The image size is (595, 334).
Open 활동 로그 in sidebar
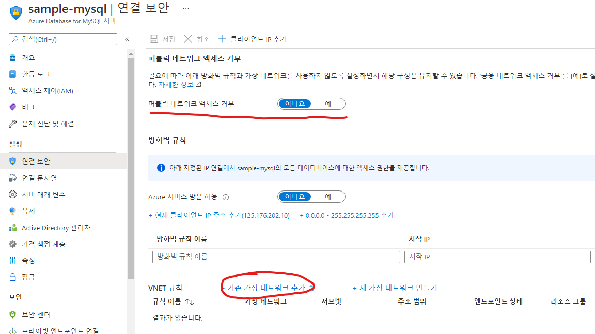pyautogui.click(x=36, y=74)
